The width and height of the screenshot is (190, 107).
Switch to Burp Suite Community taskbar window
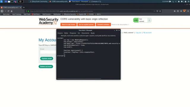(39, 1)
